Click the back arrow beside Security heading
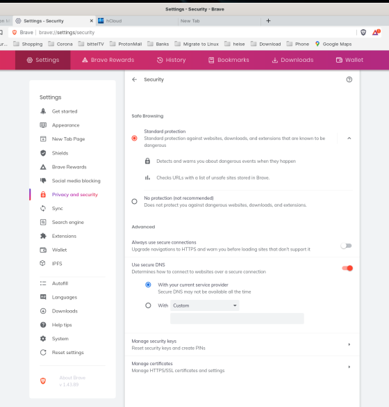The height and width of the screenshot is (407, 389). tap(134, 79)
